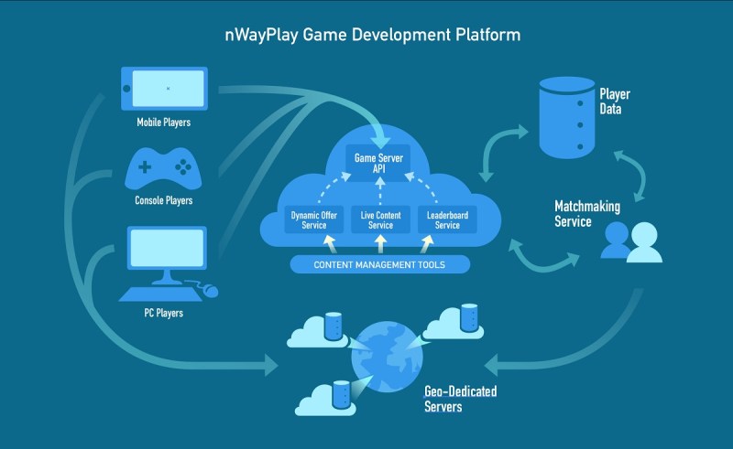Select the Dynamic Offer Service box

[x=313, y=219]
